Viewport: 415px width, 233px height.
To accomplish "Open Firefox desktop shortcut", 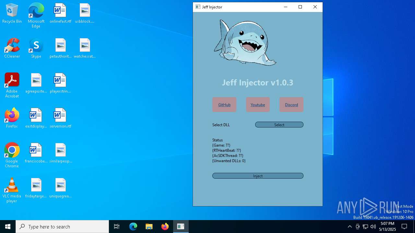I will click(x=12, y=118).
